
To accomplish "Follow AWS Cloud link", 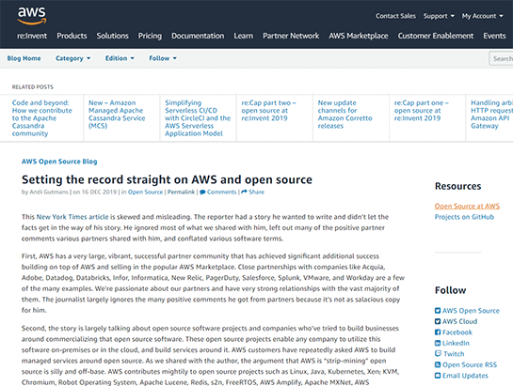I will point(459,321).
